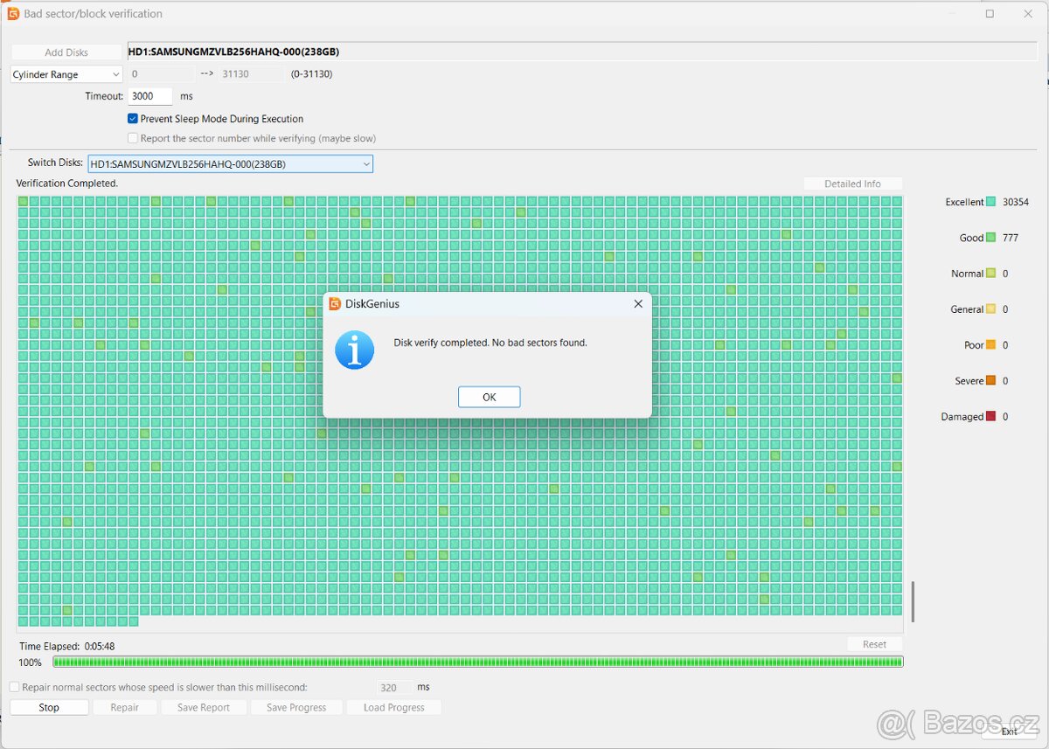1049x749 pixels.
Task: Click the Save Report button
Action: pos(204,708)
